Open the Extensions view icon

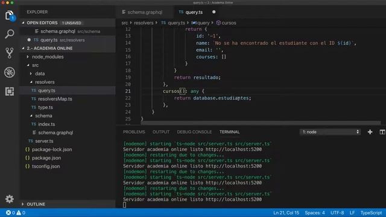pyautogui.click(x=10, y=92)
